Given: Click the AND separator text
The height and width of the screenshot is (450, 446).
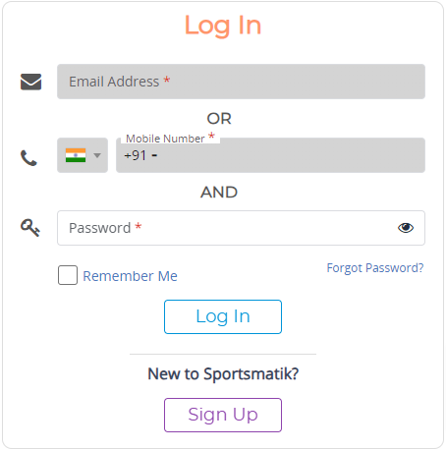Looking at the screenshot, I should click(219, 193).
